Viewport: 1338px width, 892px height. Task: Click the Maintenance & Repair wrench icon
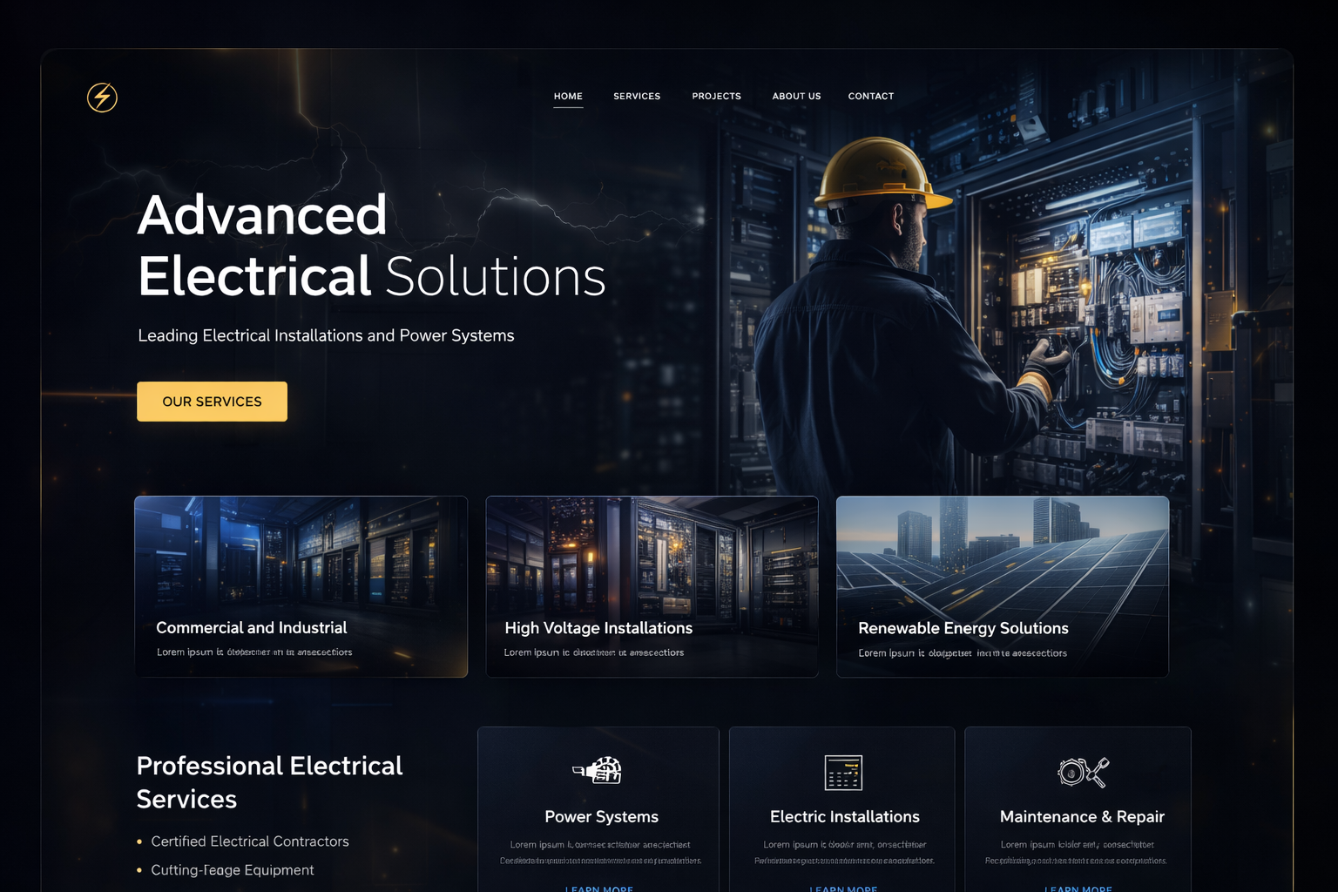coord(1083,772)
